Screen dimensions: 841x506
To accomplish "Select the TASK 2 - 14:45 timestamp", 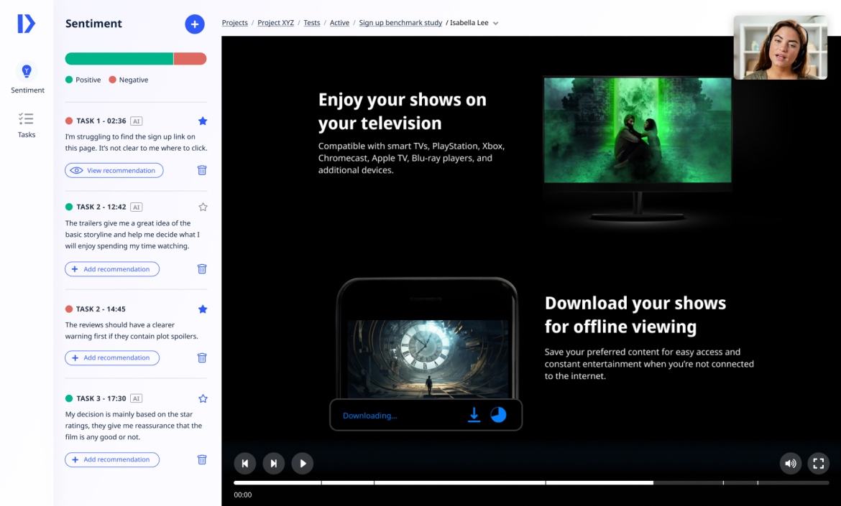I will click(101, 309).
